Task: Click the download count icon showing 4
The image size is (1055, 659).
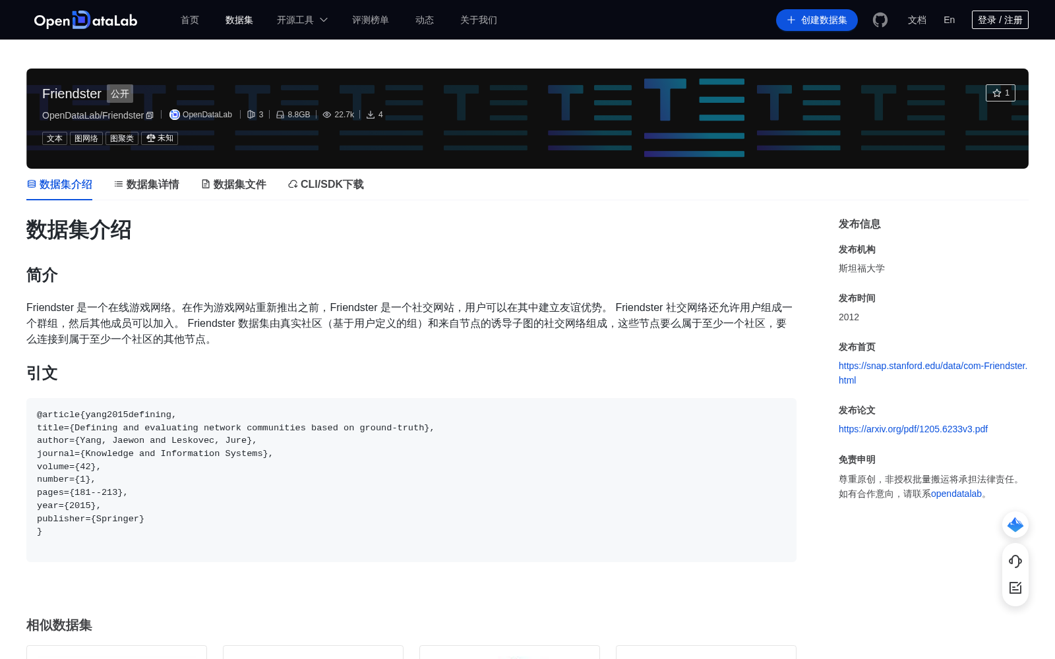Action: (x=371, y=115)
